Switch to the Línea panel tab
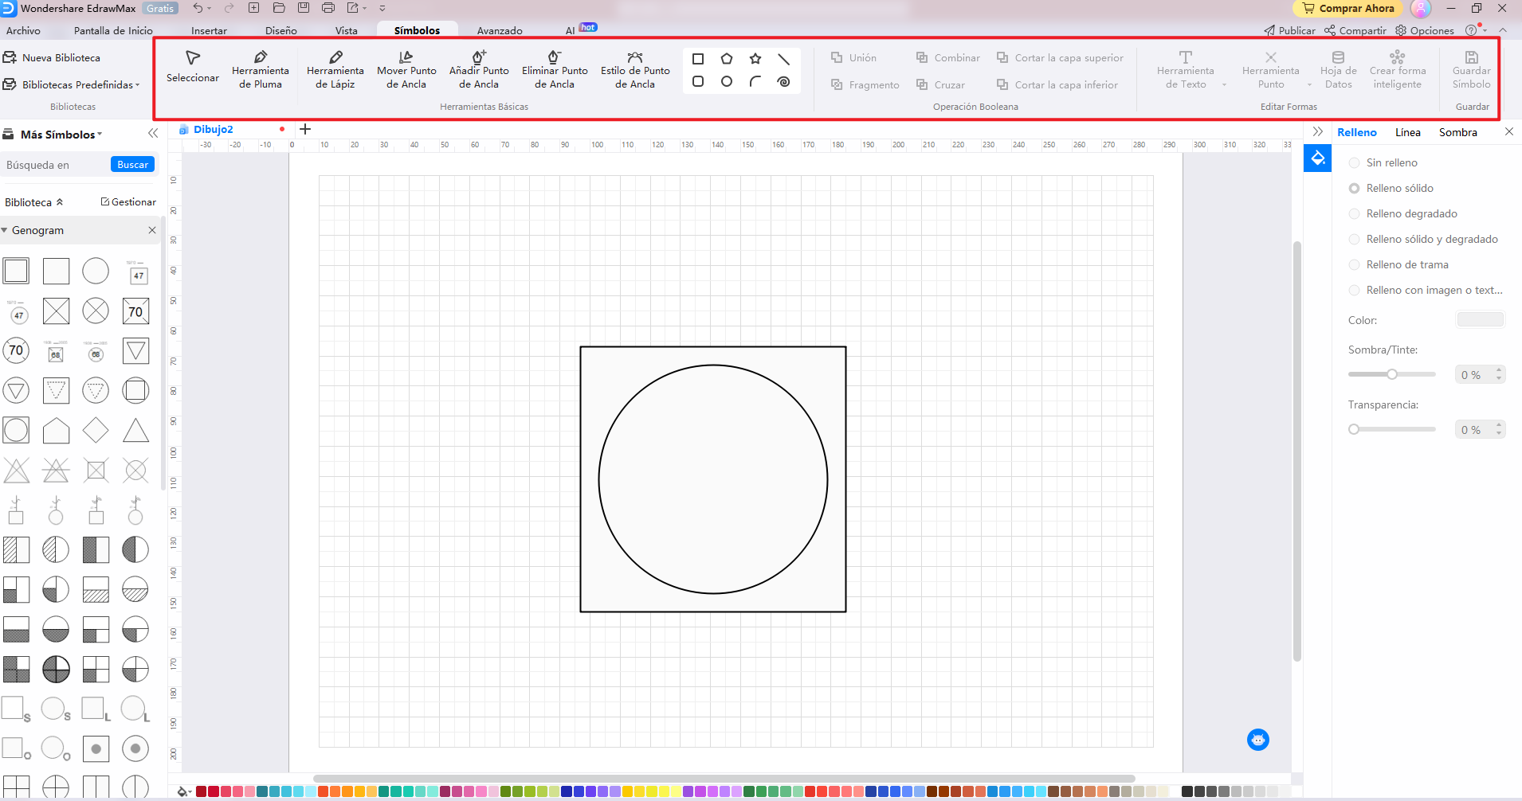1522x801 pixels. (x=1407, y=132)
